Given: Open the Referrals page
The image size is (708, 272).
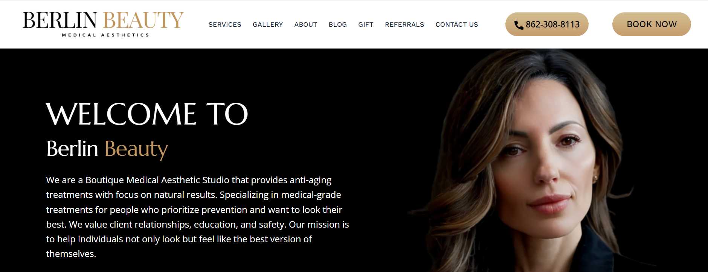Looking at the screenshot, I should pyautogui.click(x=404, y=24).
